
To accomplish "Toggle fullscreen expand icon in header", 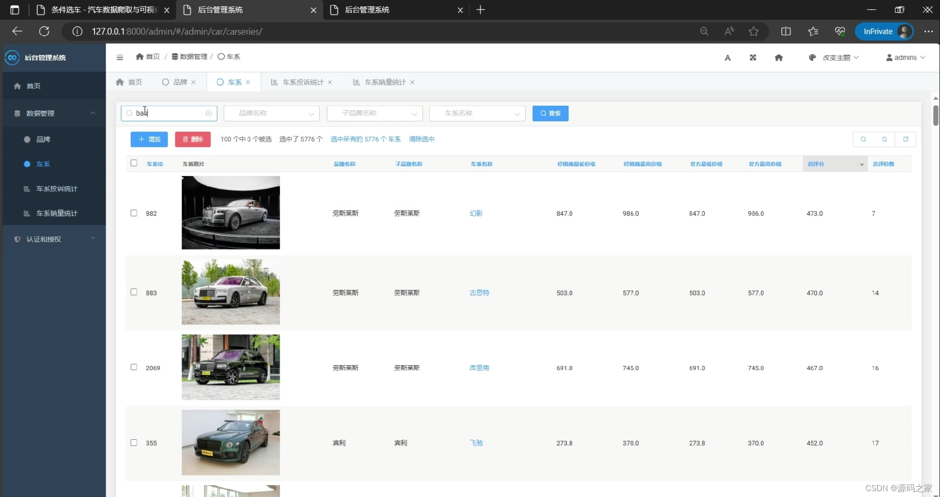I will pyautogui.click(x=753, y=58).
